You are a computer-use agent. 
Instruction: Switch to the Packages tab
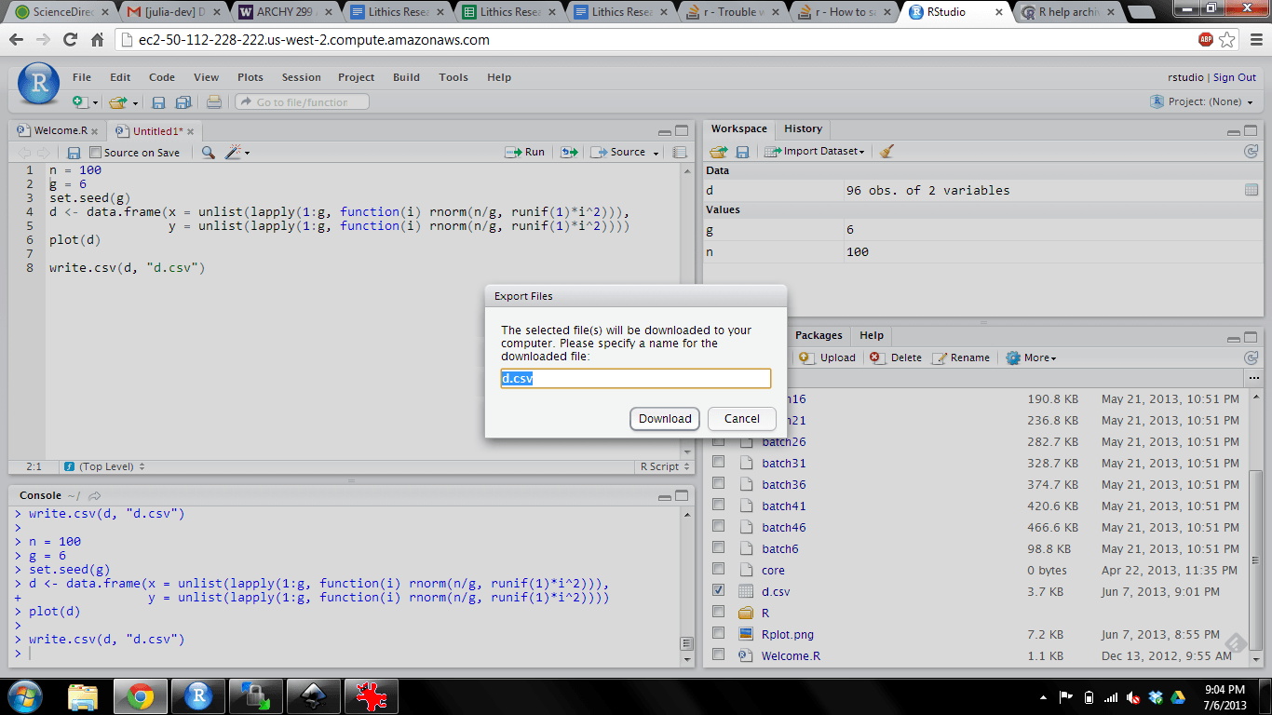point(819,335)
